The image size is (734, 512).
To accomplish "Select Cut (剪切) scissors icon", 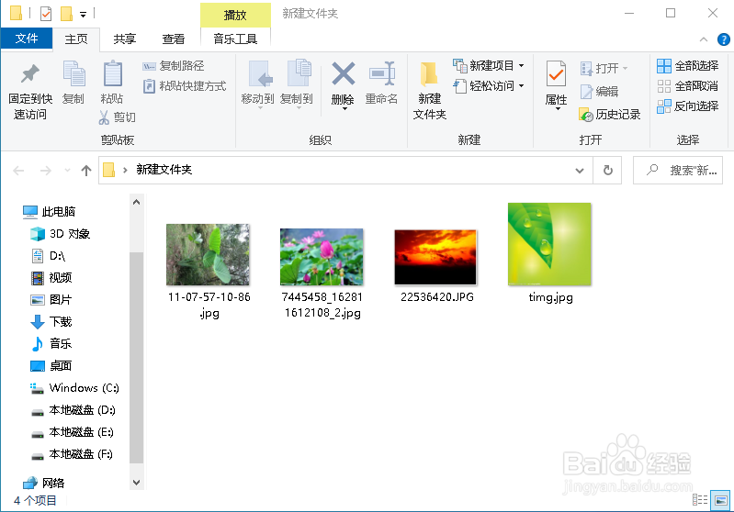I will point(104,117).
